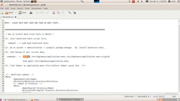
Task: Save the current README.txt file
Action: pyautogui.click(x=22, y=13)
